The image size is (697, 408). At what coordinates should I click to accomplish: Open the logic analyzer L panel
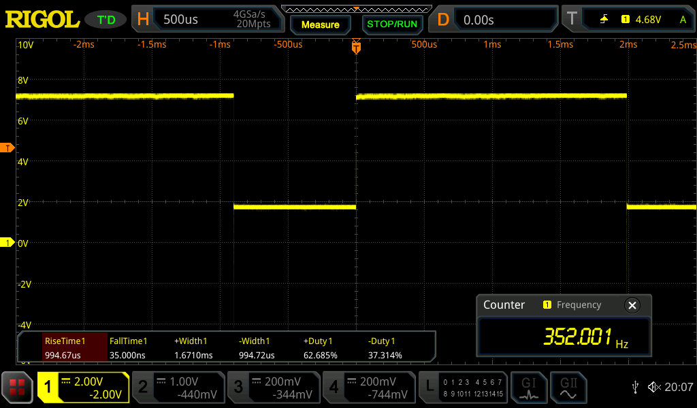coord(463,388)
